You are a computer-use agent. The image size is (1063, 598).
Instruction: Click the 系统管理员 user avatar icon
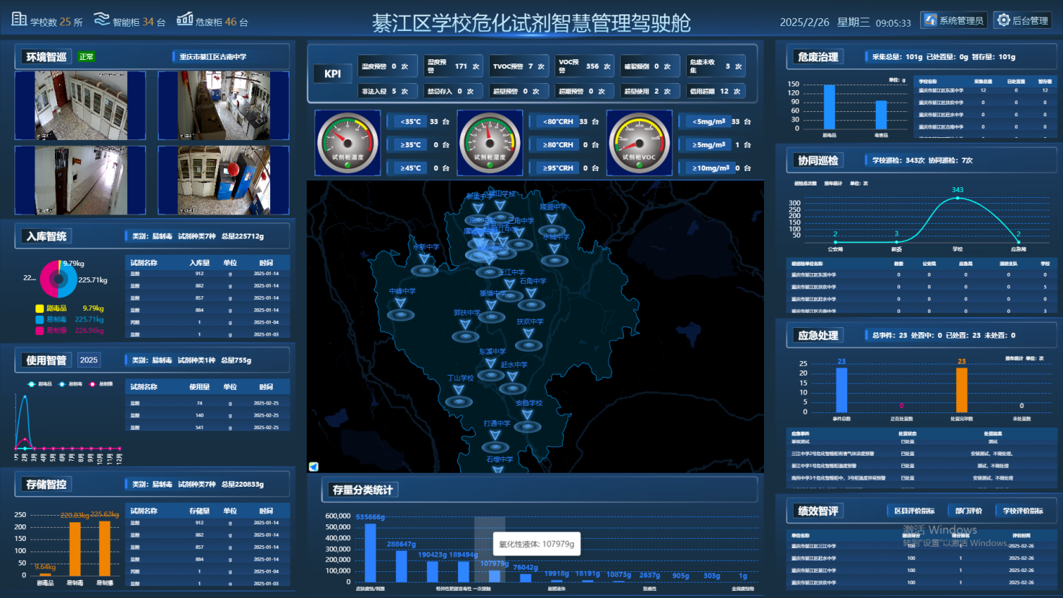point(931,20)
